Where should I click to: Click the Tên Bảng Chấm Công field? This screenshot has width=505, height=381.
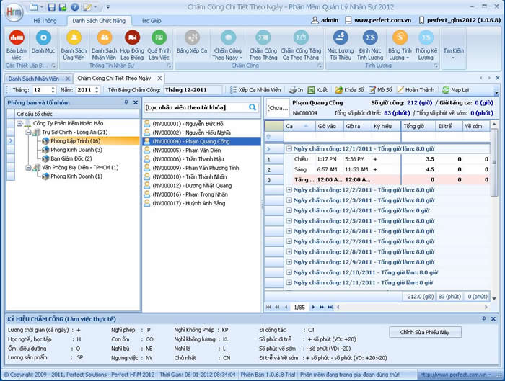point(193,90)
